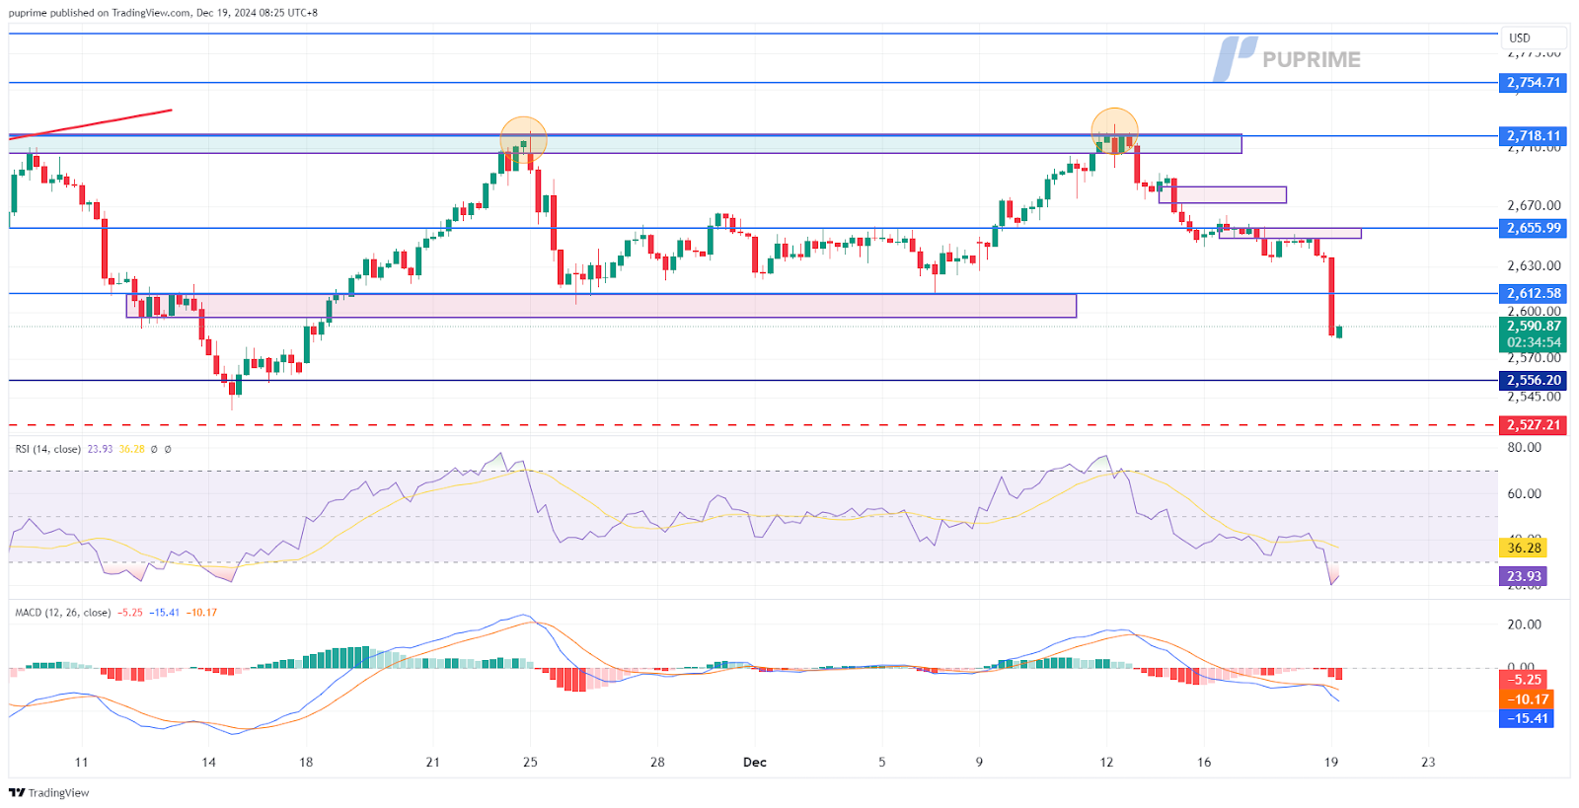Select the large red candle on Dec 19

tap(1331, 296)
